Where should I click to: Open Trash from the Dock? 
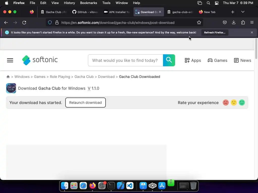pos(193,186)
